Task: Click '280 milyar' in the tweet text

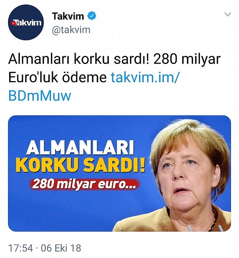Action: coord(187,59)
